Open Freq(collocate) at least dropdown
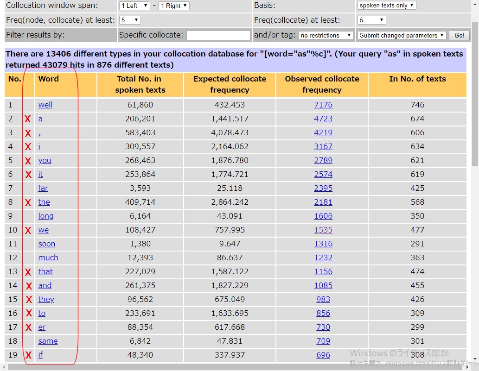Viewport: 479px width, 371px height. tap(371, 20)
